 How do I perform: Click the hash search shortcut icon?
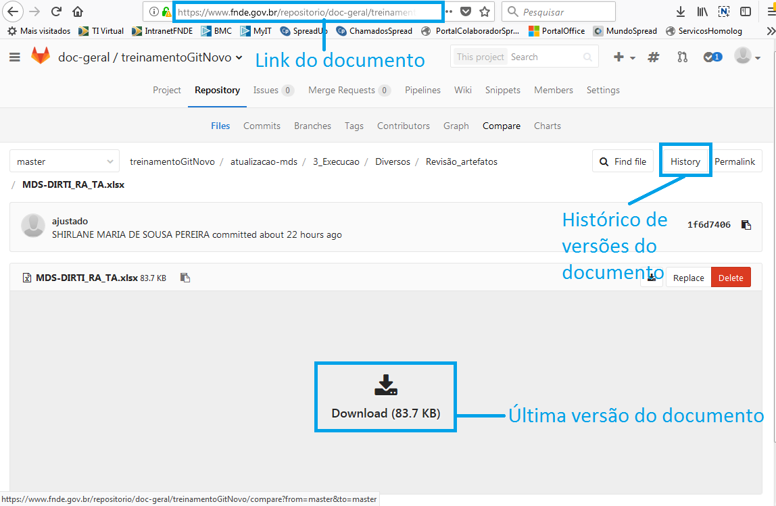(x=653, y=57)
